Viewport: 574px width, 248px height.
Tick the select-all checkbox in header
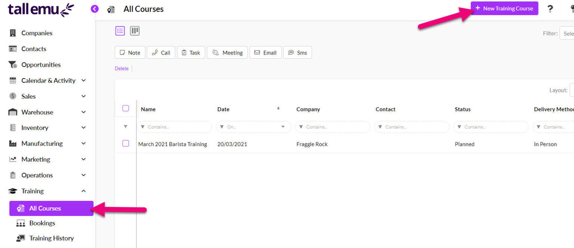(x=126, y=108)
